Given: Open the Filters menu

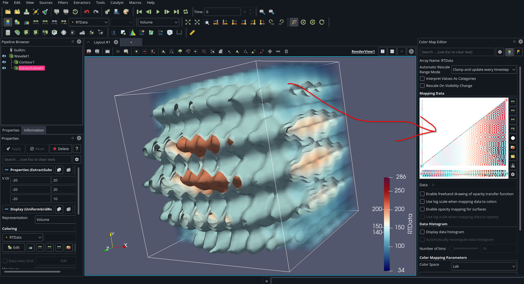Looking at the screenshot, I should pos(63,2).
